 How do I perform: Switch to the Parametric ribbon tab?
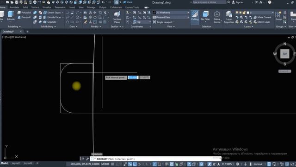(x=60, y=7)
